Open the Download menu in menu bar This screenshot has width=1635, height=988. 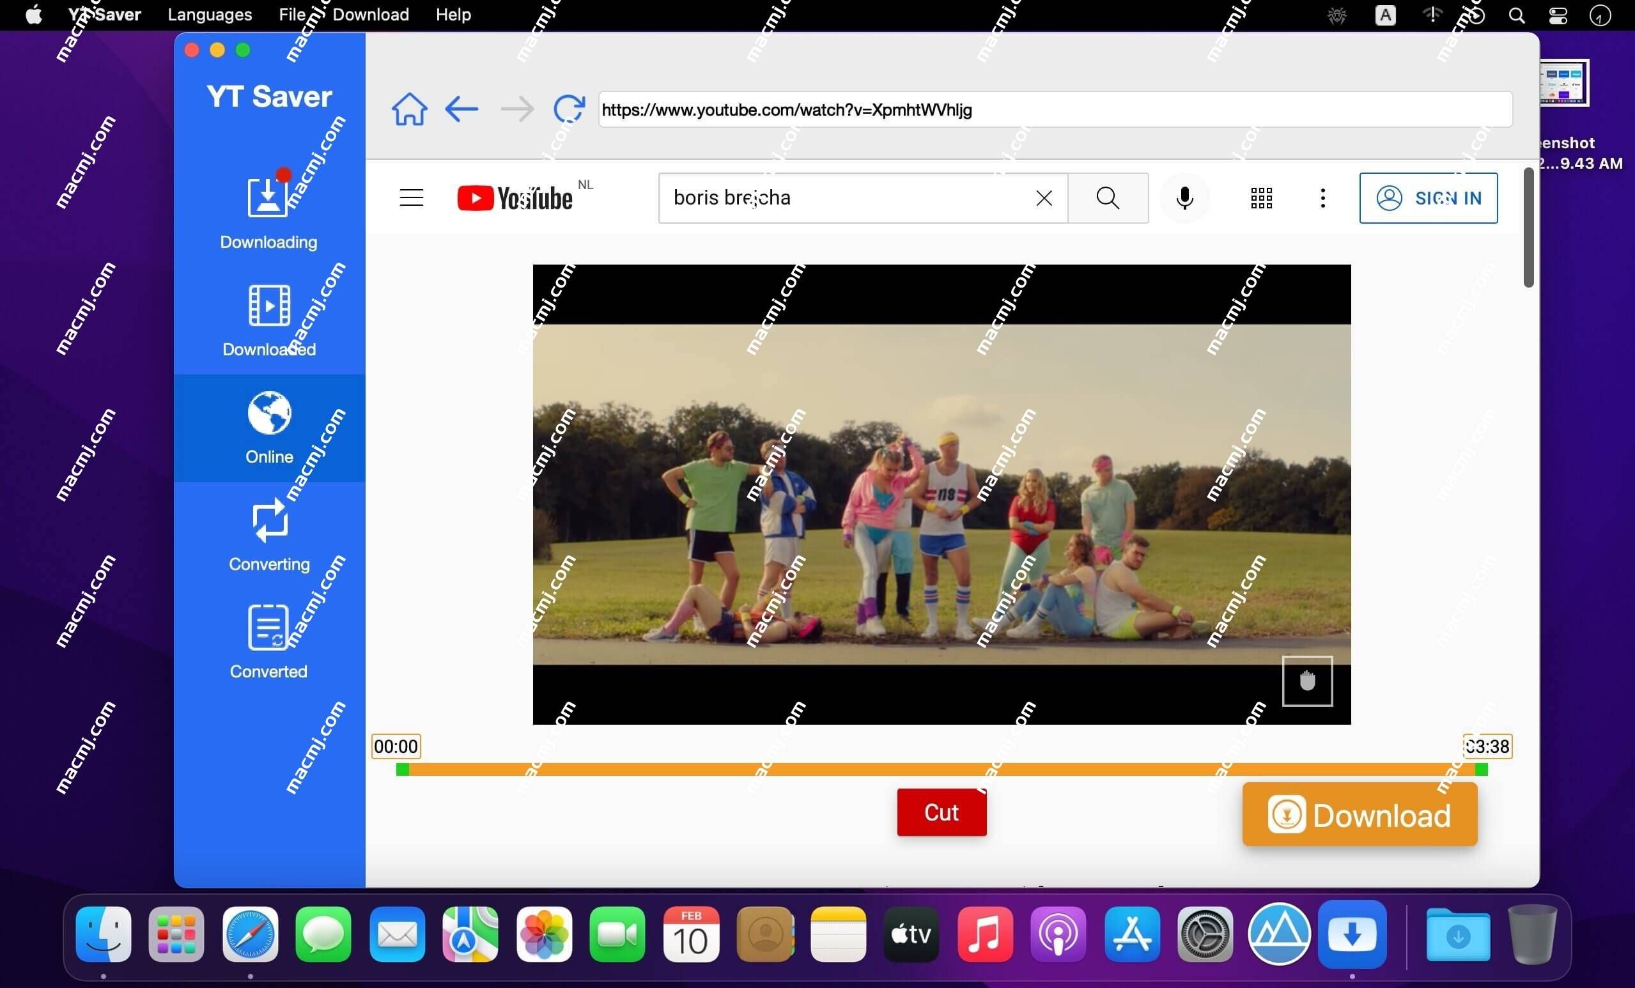[371, 15]
